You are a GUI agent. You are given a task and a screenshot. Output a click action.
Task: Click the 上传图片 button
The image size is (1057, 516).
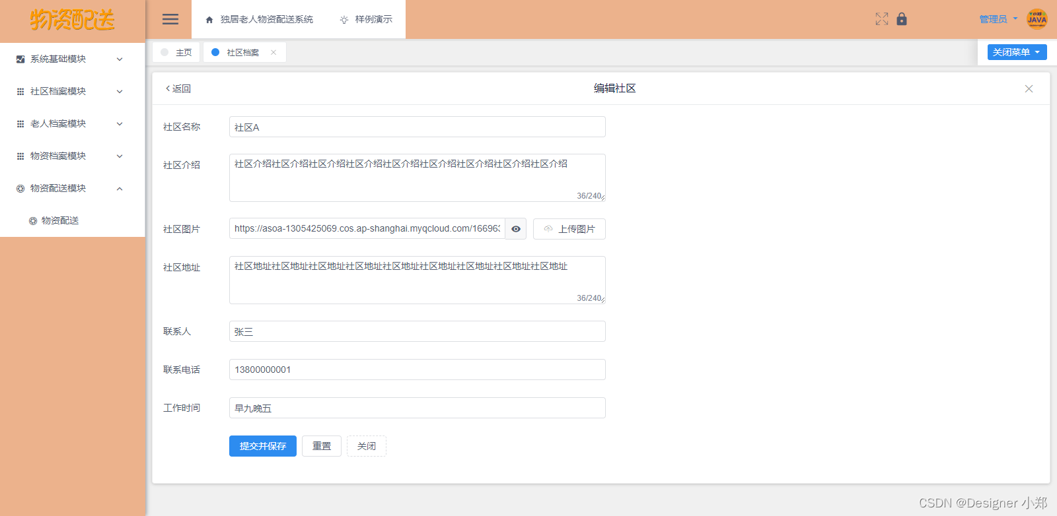click(569, 229)
